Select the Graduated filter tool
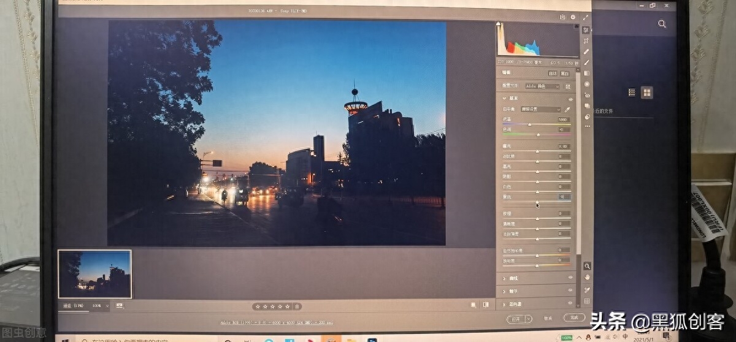736x342 pixels. pyautogui.click(x=586, y=73)
